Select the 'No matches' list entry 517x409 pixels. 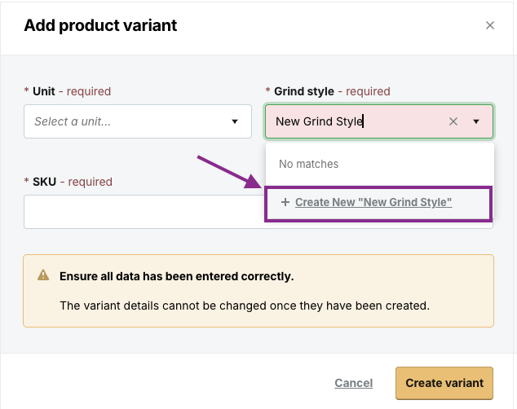pos(308,164)
